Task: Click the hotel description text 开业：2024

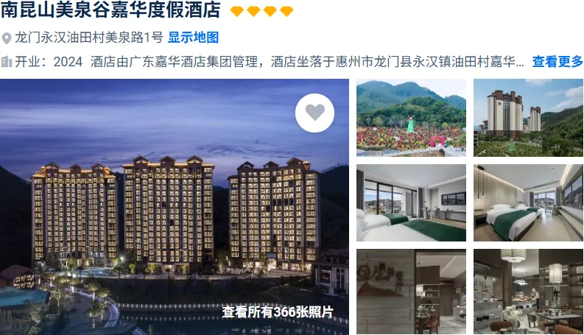Action: (49, 61)
